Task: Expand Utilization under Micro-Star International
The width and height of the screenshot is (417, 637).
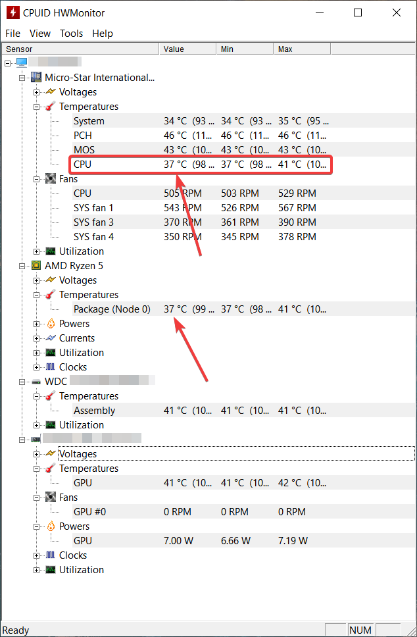Action: click(37, 251)
